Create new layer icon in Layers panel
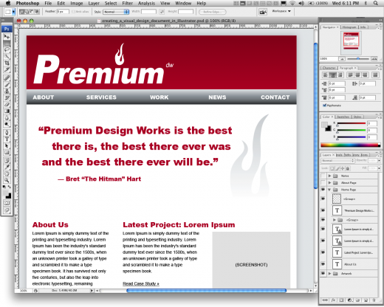Image resolution: width=384 pixels, height=307 pixels. 366,300
